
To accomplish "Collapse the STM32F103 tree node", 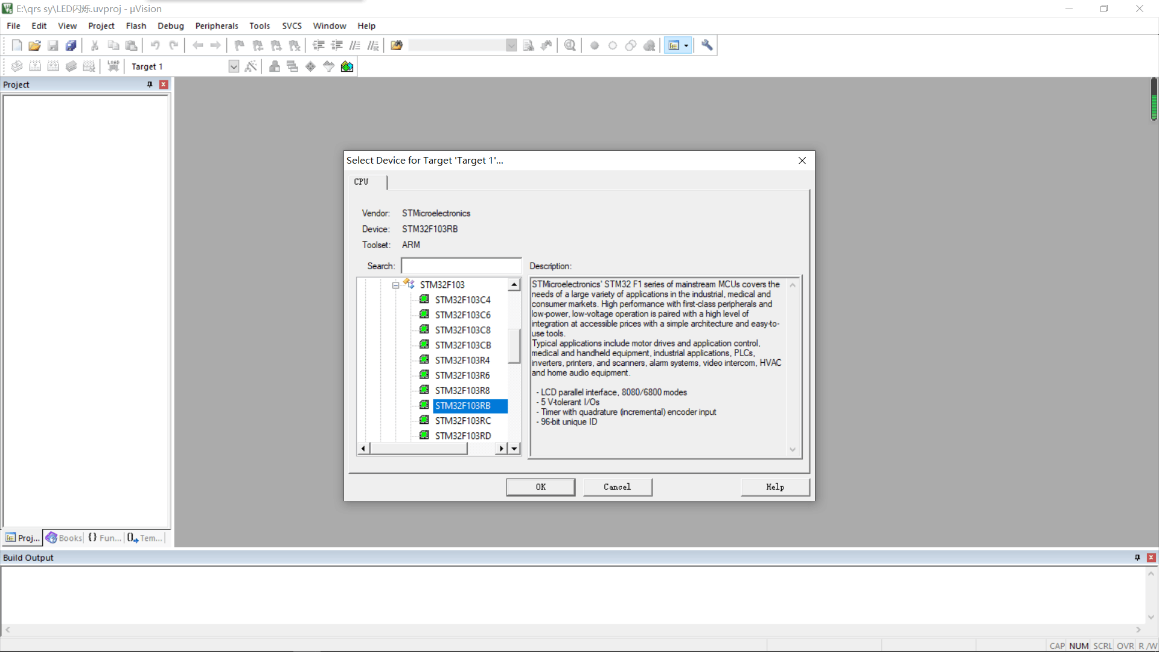I will 395,285.
